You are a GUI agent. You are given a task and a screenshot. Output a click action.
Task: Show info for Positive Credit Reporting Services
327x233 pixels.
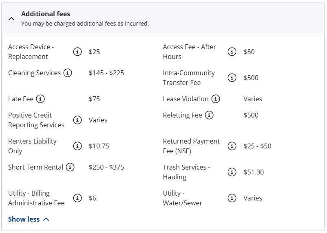77,120
